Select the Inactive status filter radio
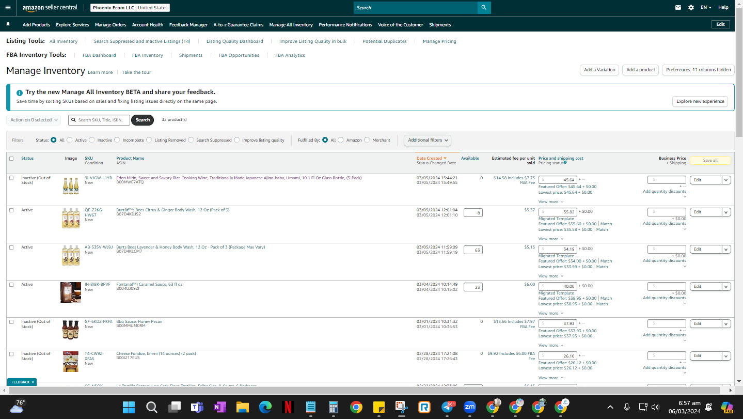 [x=92, y=140]
